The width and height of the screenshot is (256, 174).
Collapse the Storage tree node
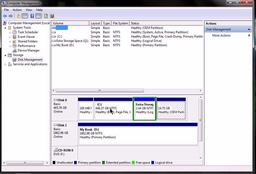pyautogui.click(x=5, y=55)
